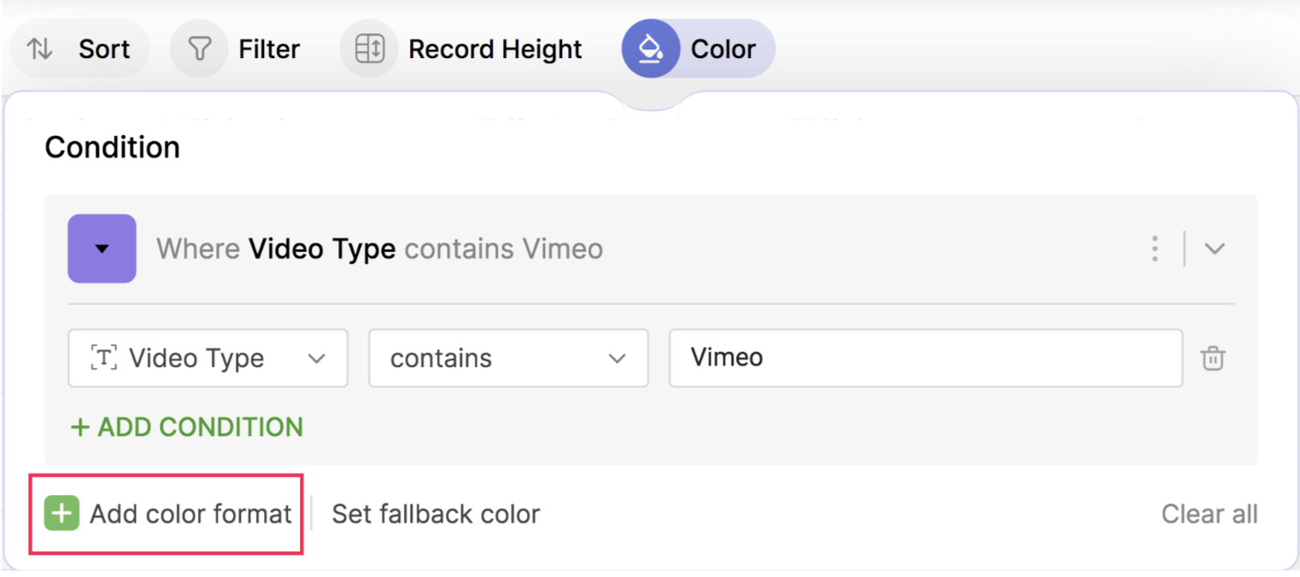Open the Video Type field dropdown
1300x577 pixels.
coord(208,358)
